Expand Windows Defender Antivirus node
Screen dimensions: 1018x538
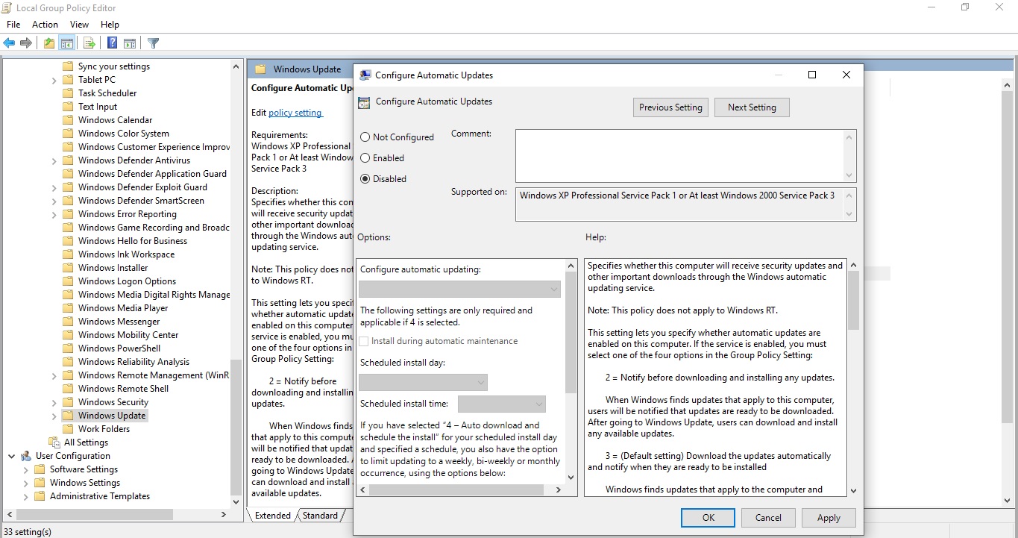(54, 160)
